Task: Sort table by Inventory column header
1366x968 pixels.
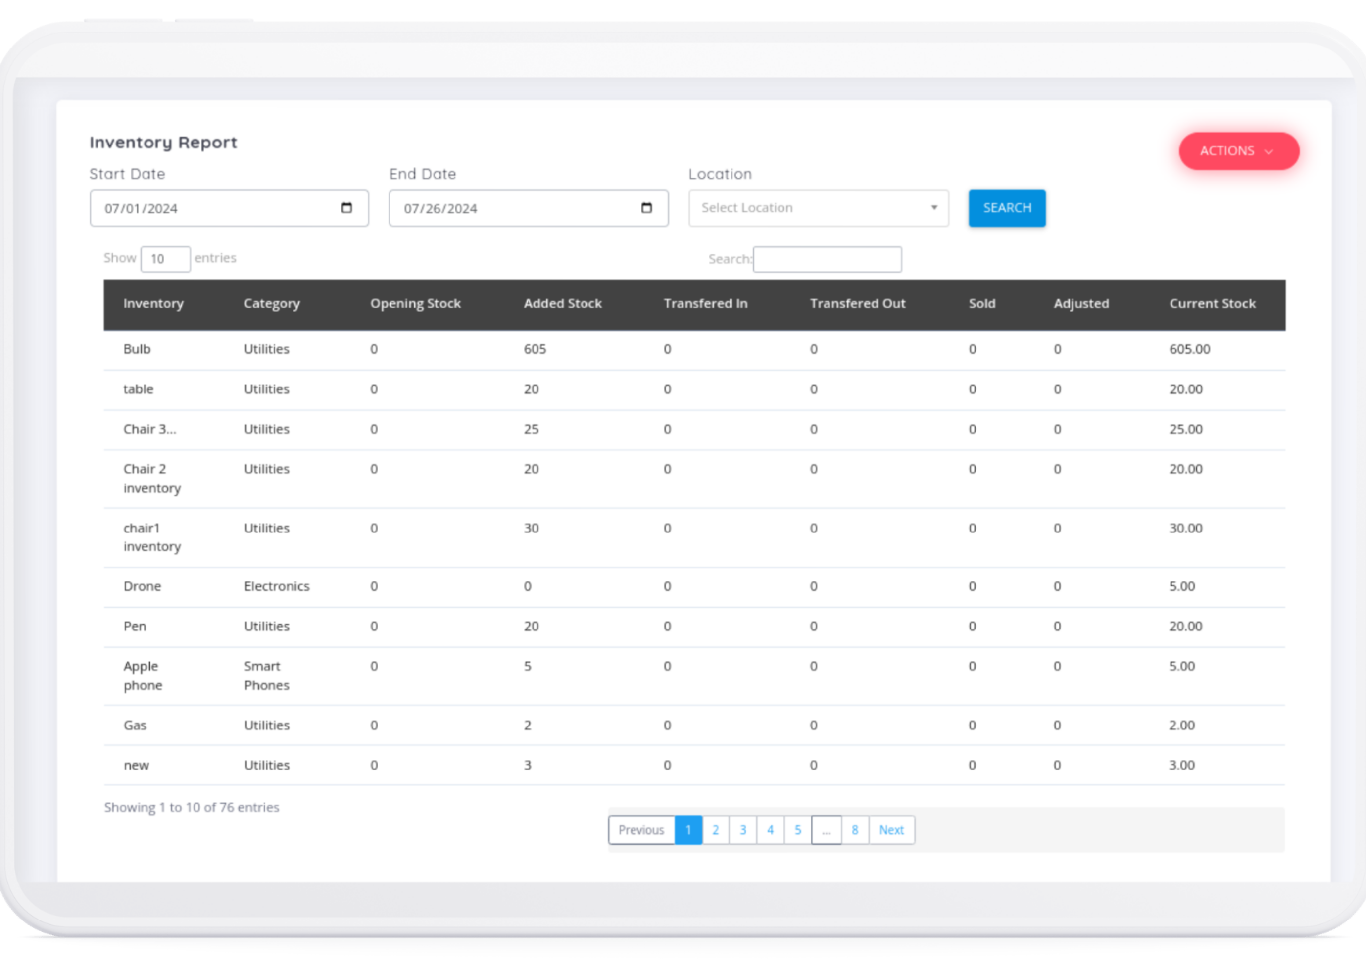Action: [x=153, y=304]
